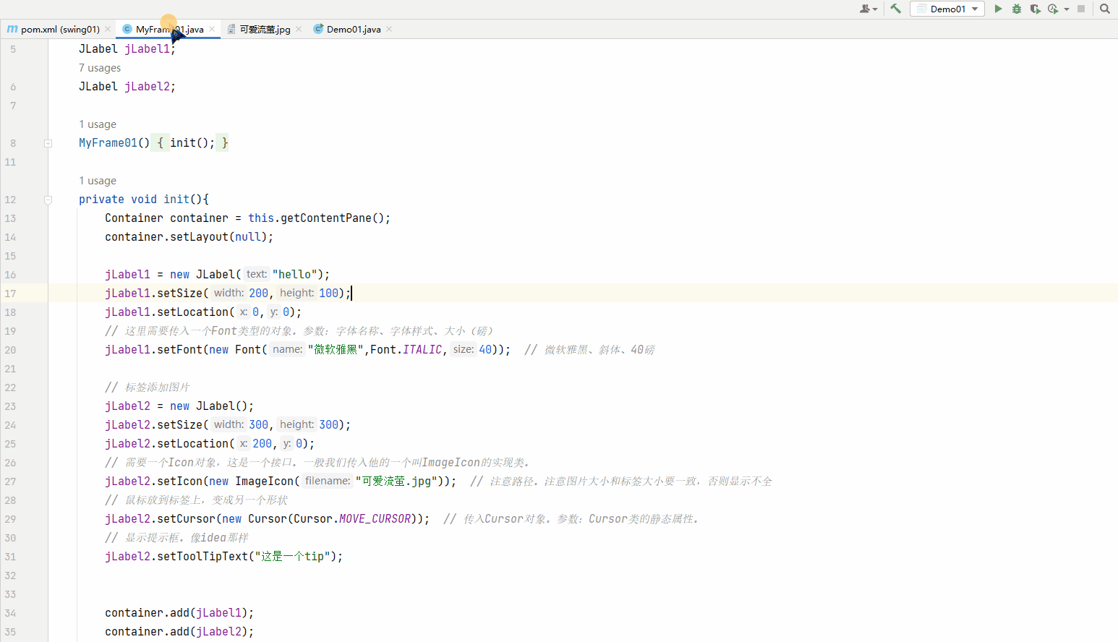The height and width of the screenshot is (642, 1118).
Task: Switch to the Demo01.java tab
Action: tap(353, 30)
